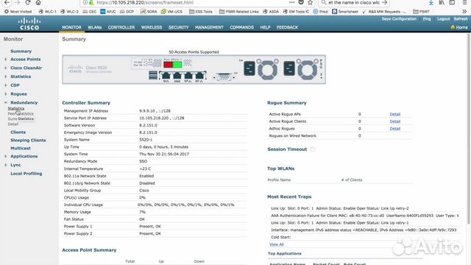
Task: Click the red port status indicator
Action: 169,64
